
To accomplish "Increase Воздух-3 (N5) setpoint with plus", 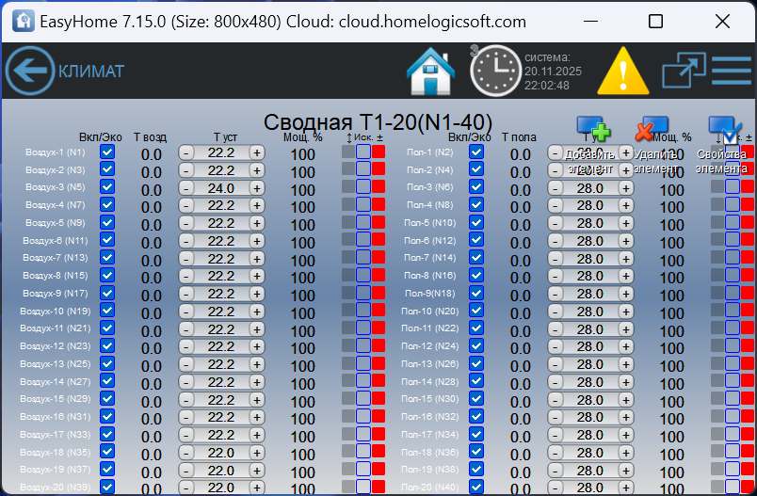I will 256,187.
